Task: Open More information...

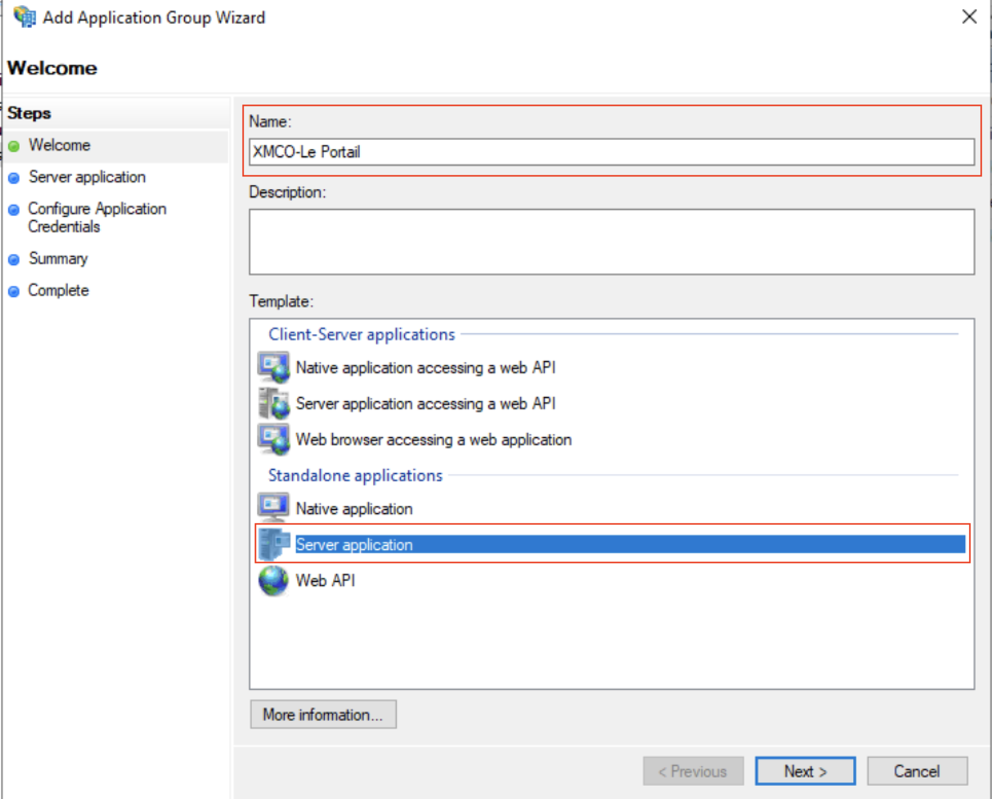Action: tap(323, 714)
